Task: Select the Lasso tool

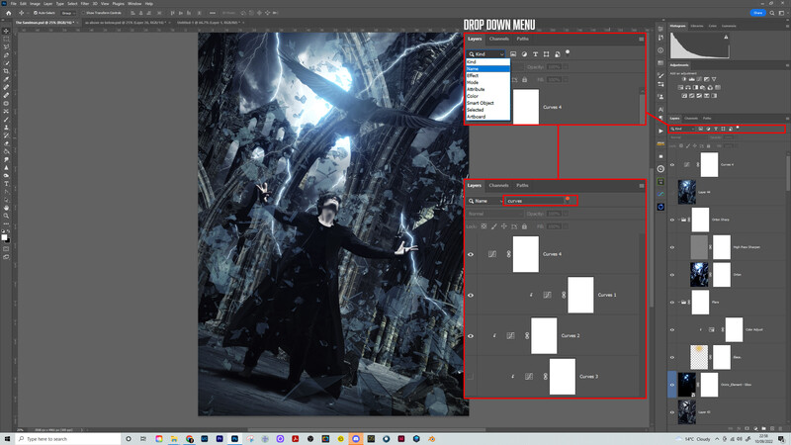Action: click(x=6, y=46)
